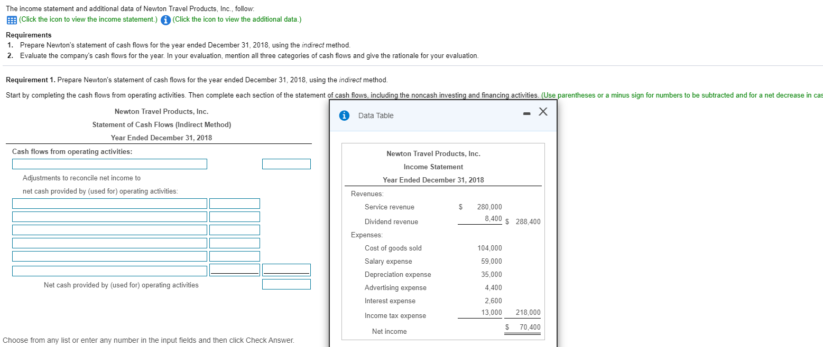Click "Dividend revenue" label

point(391,222)
